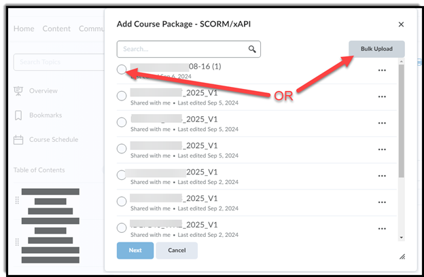424x277 pixels.
Task: Select the radio button for 08-16 (1) package
Action: pos(122,69)
